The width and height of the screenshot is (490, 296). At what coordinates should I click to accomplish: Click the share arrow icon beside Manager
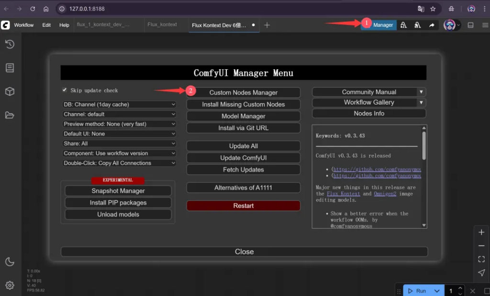[x=432, y=25]
